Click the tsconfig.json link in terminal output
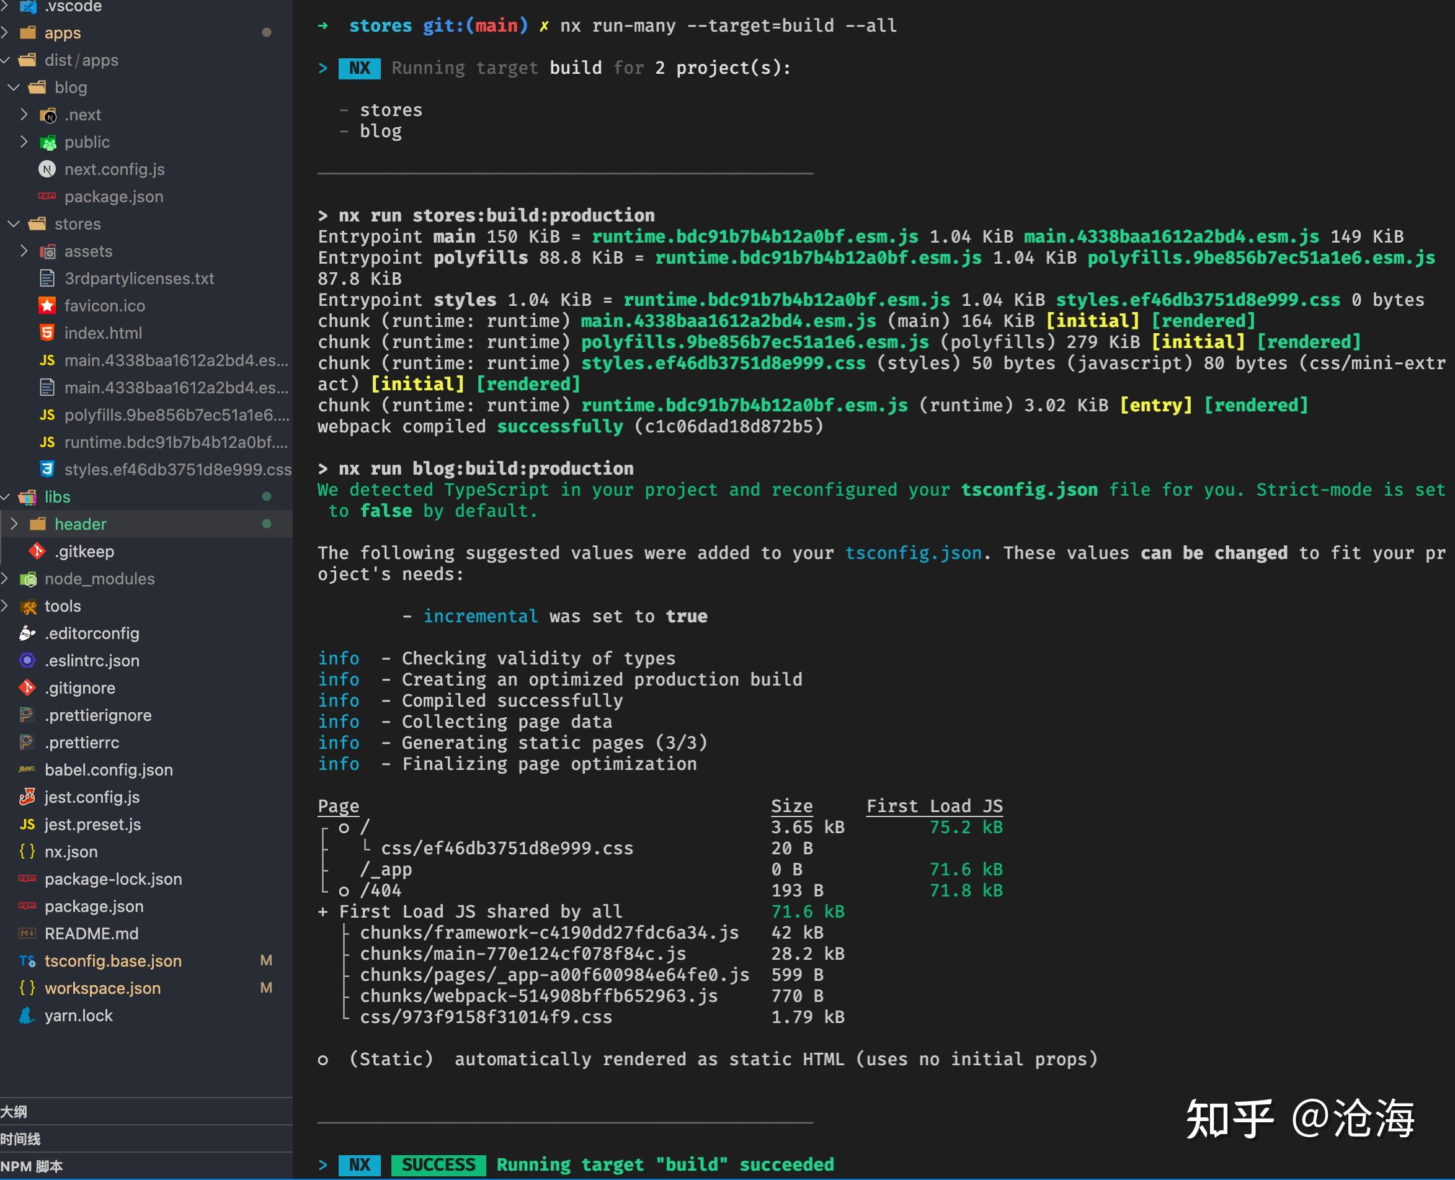This screenshot has width=1455, height=1180. (x=913, y=553)
